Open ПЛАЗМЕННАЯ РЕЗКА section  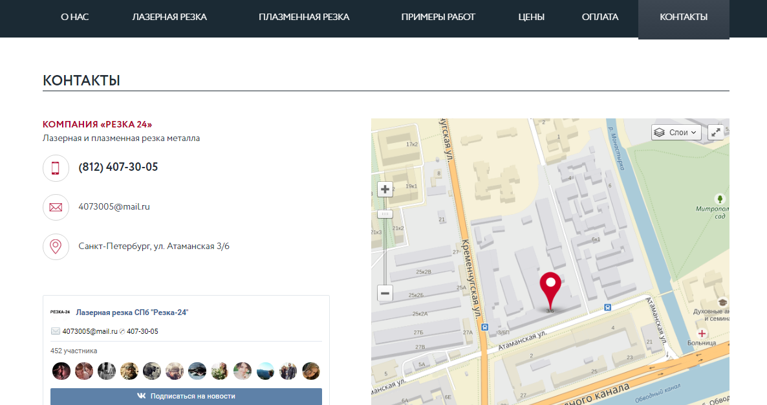pos(304,17)
